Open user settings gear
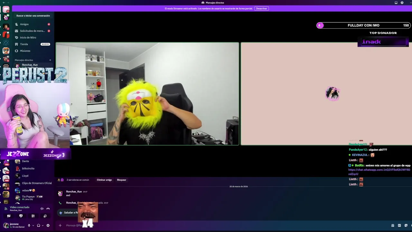Image resolution: width=412 pixels, height=232 pixels. coord(48,226)
